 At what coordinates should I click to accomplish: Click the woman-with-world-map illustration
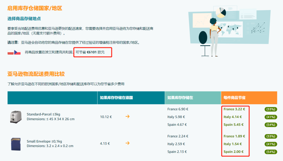click(229, 31)
